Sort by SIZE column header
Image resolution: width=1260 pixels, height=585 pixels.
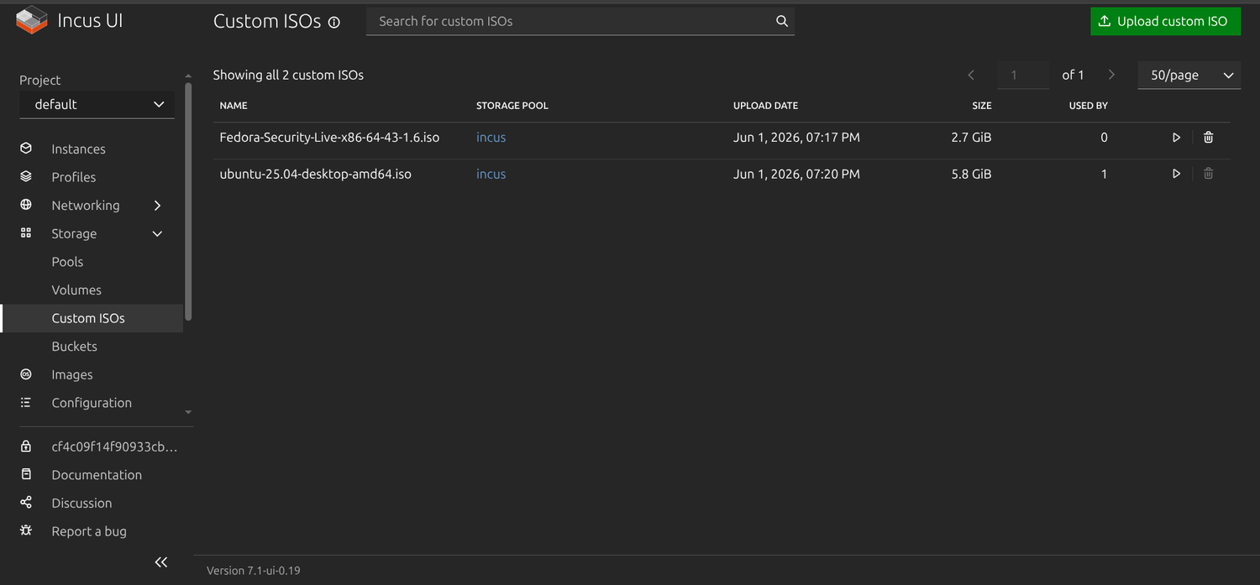coord(982,106)
